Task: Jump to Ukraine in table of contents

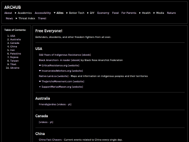Action: coord(15,68)
